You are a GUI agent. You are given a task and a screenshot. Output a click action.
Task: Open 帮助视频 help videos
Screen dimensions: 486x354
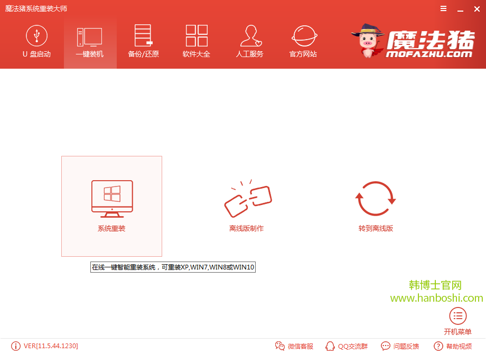453,346
